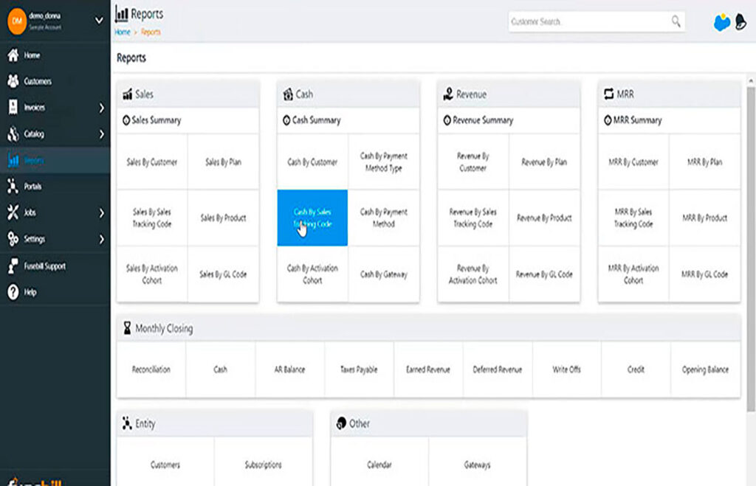
Task: Open Sales By Plan report
Action: pyautogui.click(x=223, y=162)
